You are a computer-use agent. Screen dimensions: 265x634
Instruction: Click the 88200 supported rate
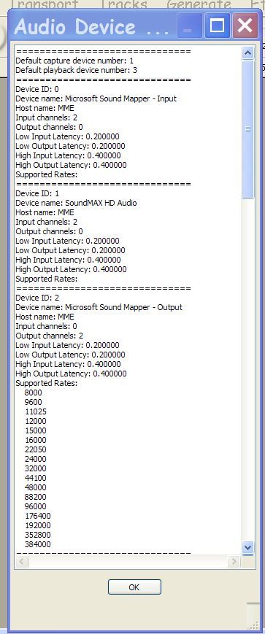pos(36,497)
